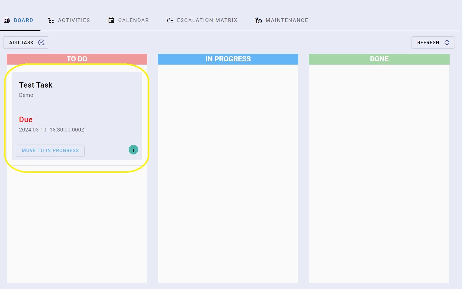Viewport: 463px width, 290px height.
Task: Open task info via the teal 'i' icon
Action: click(x=133, y=150)
